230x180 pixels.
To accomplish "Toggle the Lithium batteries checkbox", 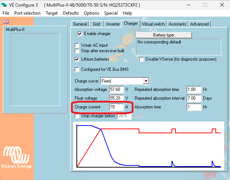I will pos(77,59).
